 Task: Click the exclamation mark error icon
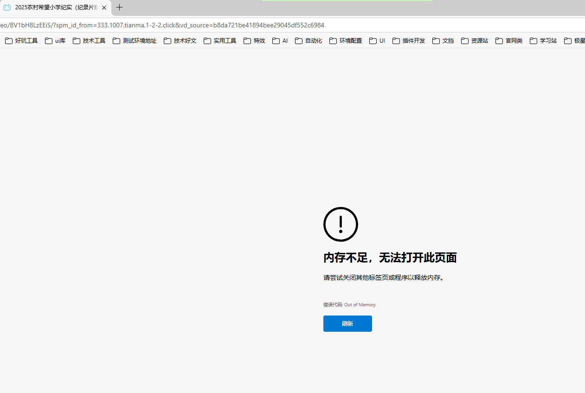pos(341,224)
